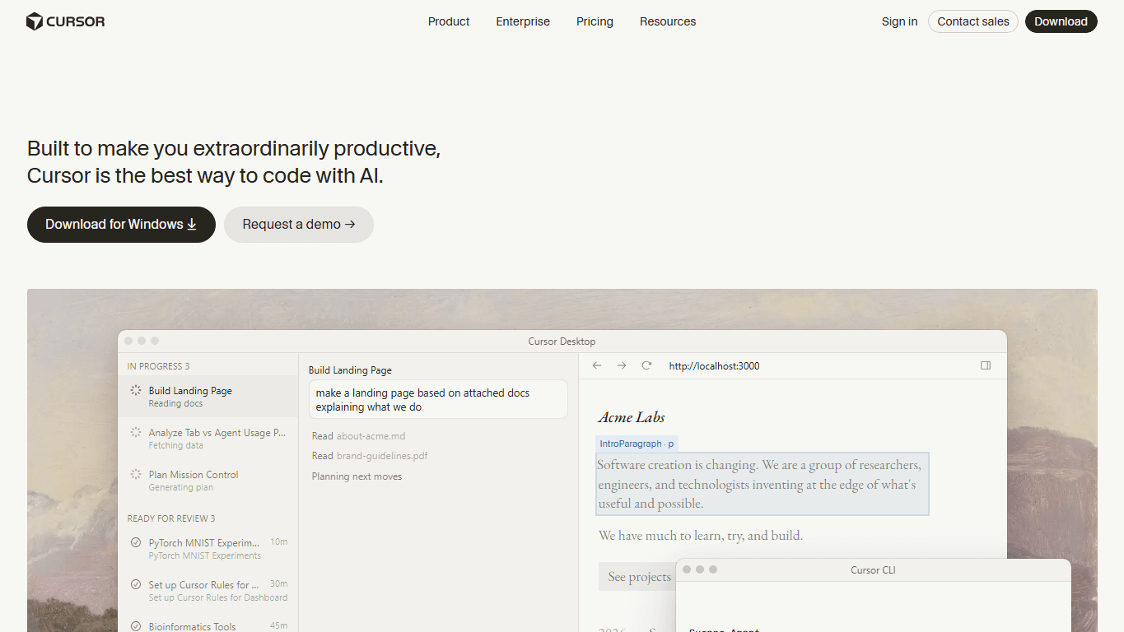Toggle the side panel icon in the preview bar
This screenshot has height=632, width=1124.
tap(986, 365)
